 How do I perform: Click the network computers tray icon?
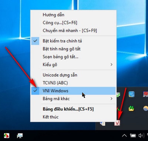pyautogui.click(x=102, y=124)
